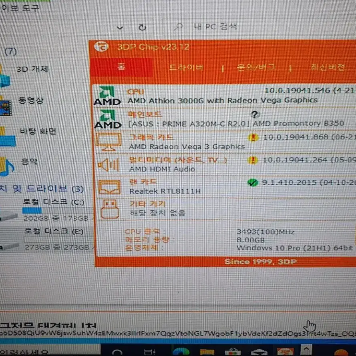Viewport: 356px width, 356px height.
Task: Launch Microsoft Edge from the taskbar
Action: (x=181, y=352)
